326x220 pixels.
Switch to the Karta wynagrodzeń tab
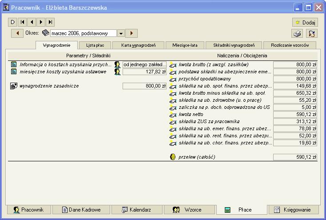pyautogui.click(x=138, y=45)
